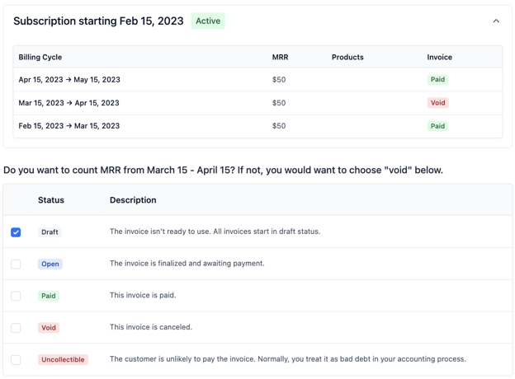Enable the Uncollectible status checkbox

pyautogui.click(x=16, y=360)
